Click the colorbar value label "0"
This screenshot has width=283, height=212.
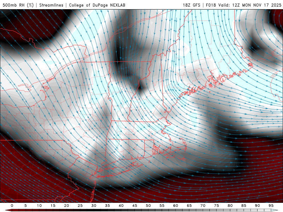12,206
